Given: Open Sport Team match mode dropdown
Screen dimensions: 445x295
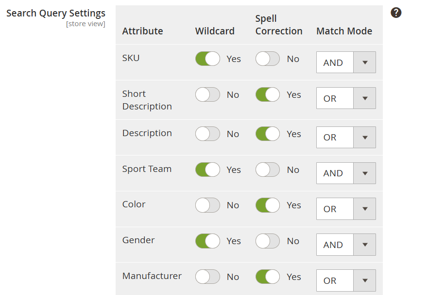Looking at the screenshot, I should 346,173.
